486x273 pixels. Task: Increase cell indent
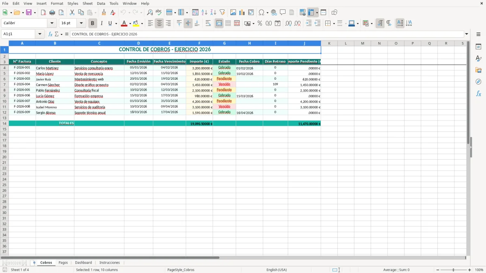(x=309, y=23)
